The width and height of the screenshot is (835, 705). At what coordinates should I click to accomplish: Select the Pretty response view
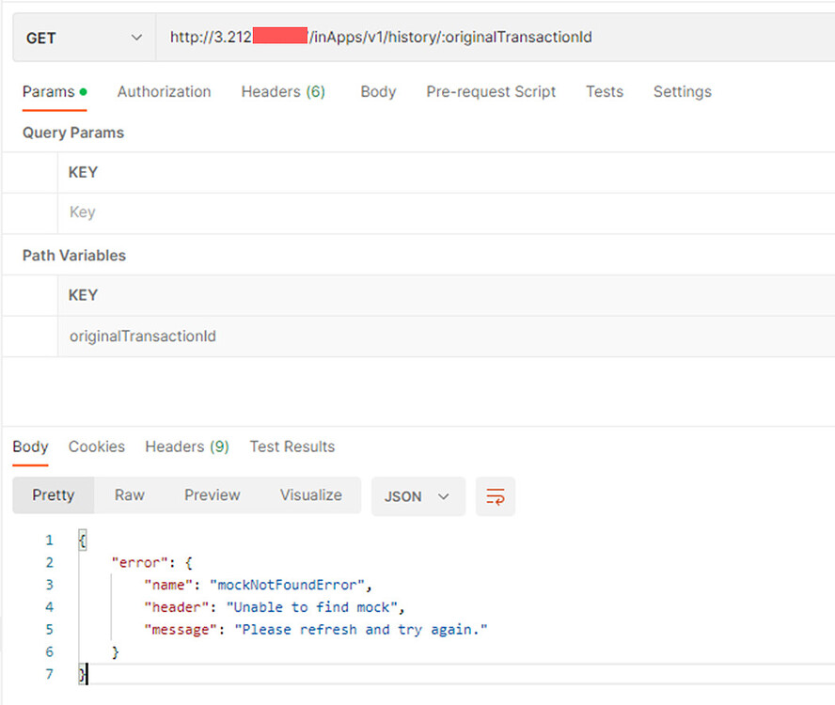pos(54,494)
